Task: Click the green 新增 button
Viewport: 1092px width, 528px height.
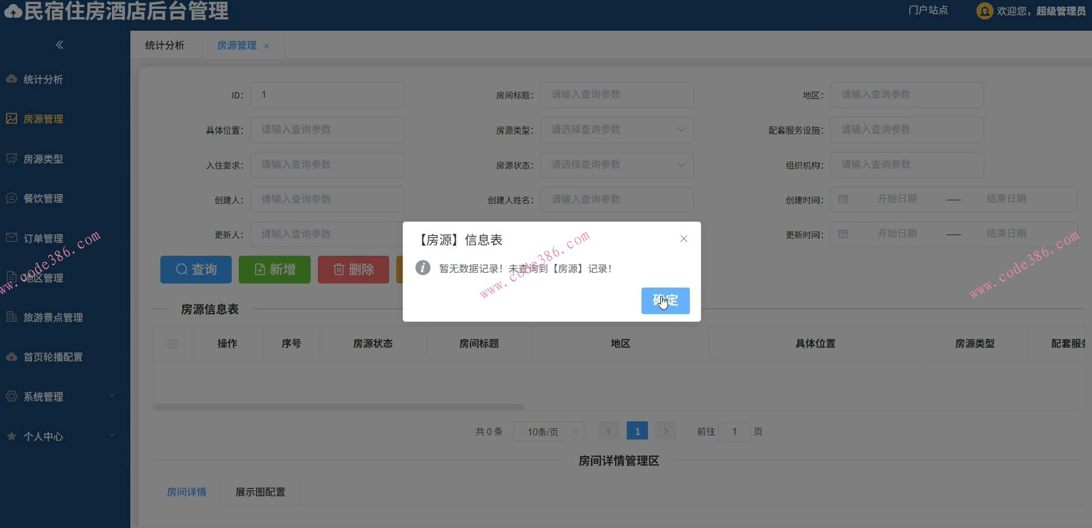Action: click(274, 269)
